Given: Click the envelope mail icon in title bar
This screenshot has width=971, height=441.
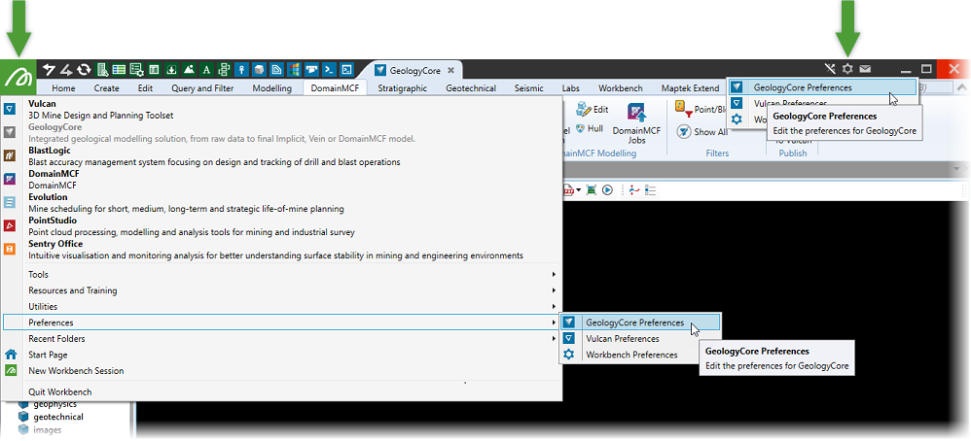Looking at the screenshot, I should (865, 69).
